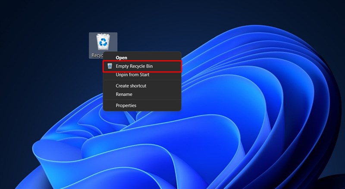This screenshot has height=189, width=345.
Task: Click the small bin icon beside Empty Recycle Bin
Action: [x=110, y=66]
